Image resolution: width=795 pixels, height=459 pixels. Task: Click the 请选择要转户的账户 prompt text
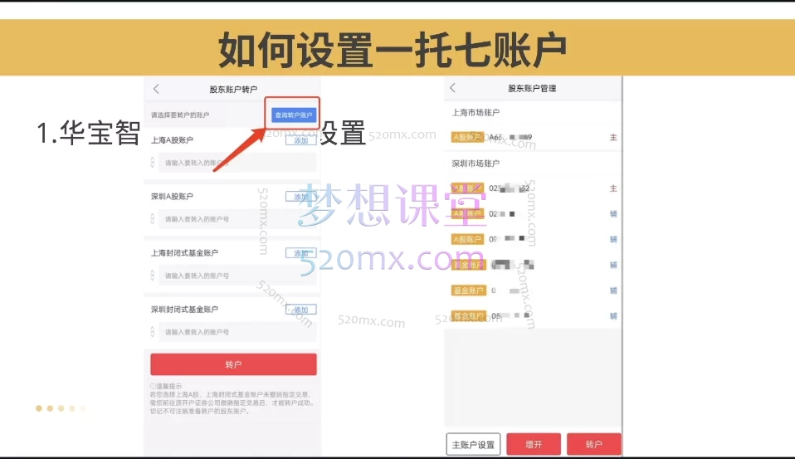tap(180, 115)
